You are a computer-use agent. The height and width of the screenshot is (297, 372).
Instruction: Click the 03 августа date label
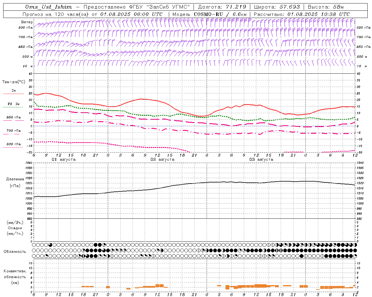261,160
